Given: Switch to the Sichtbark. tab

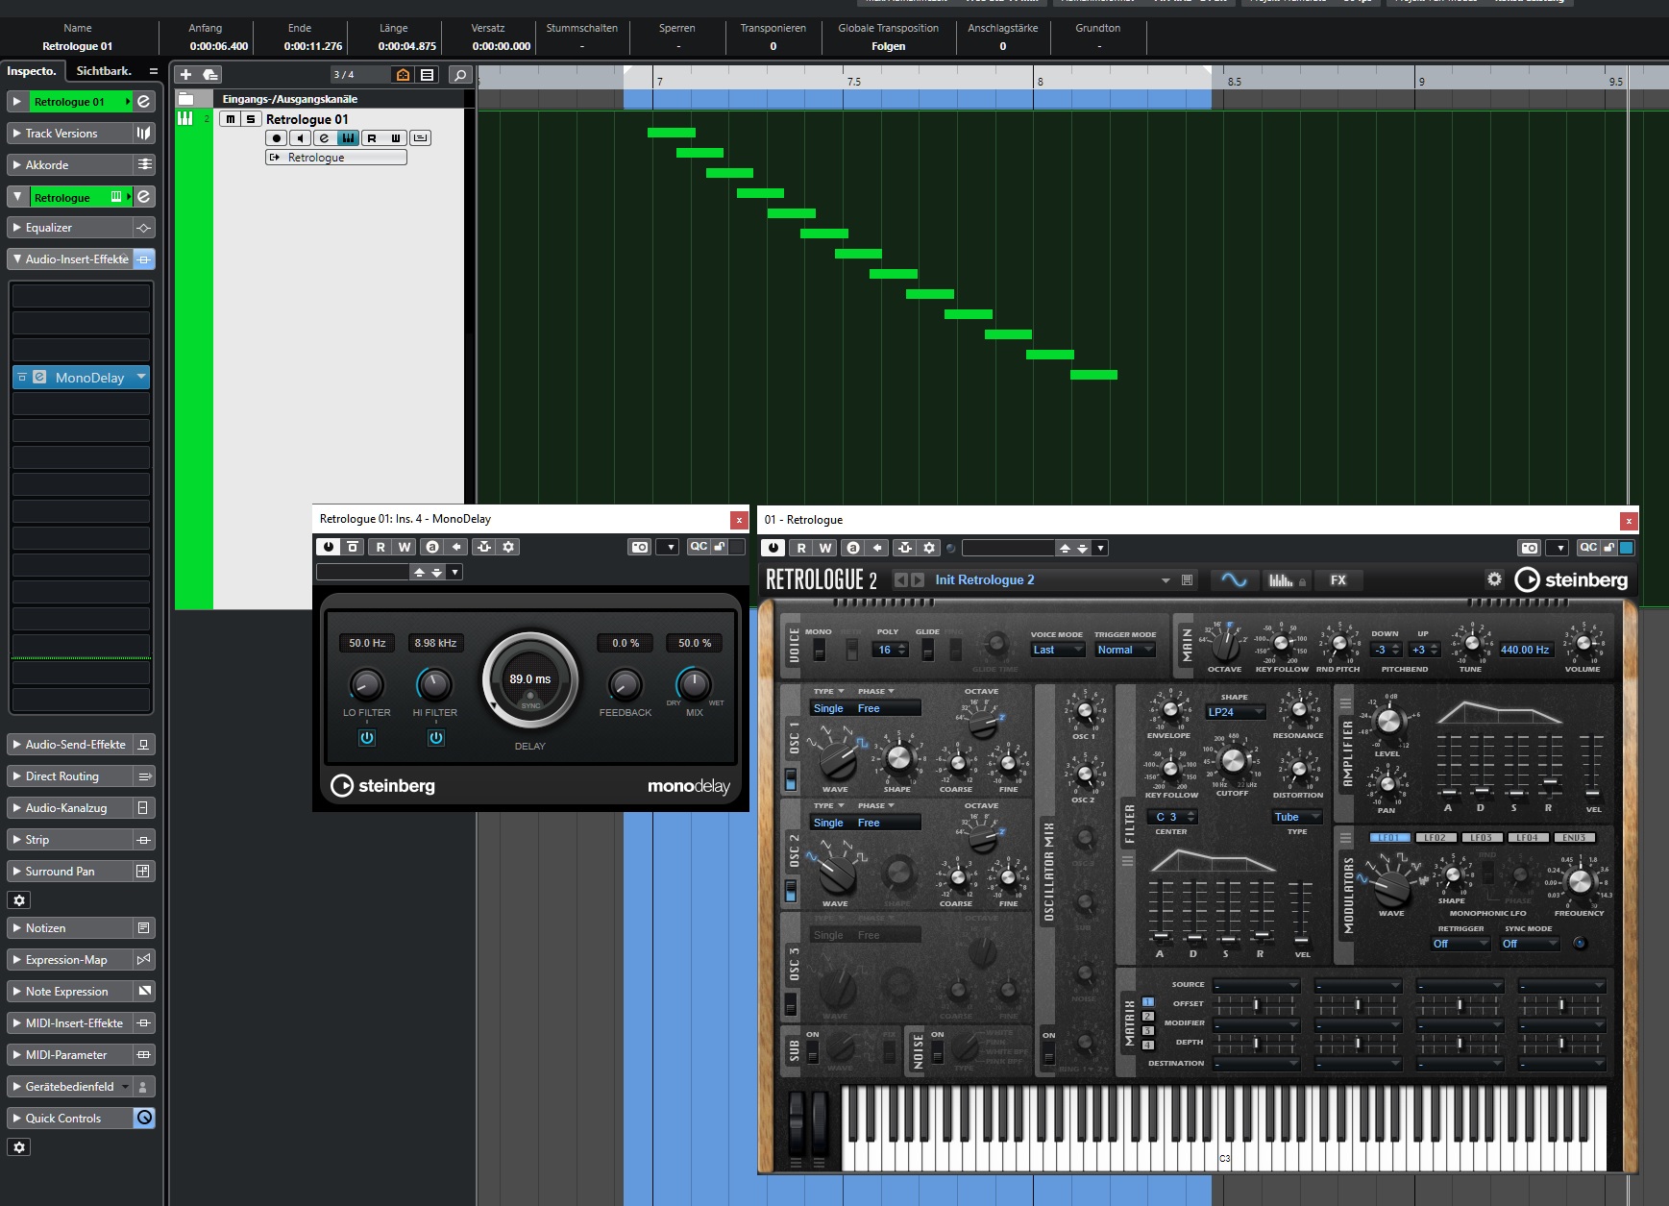Looking at the screenshot, I should (104, 71).
